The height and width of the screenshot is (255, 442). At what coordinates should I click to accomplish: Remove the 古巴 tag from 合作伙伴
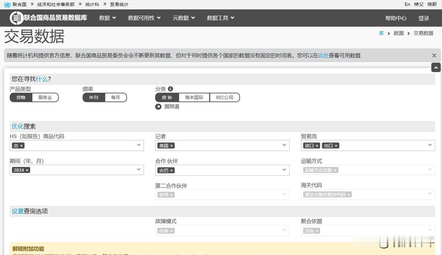click(x=172, y=170)
